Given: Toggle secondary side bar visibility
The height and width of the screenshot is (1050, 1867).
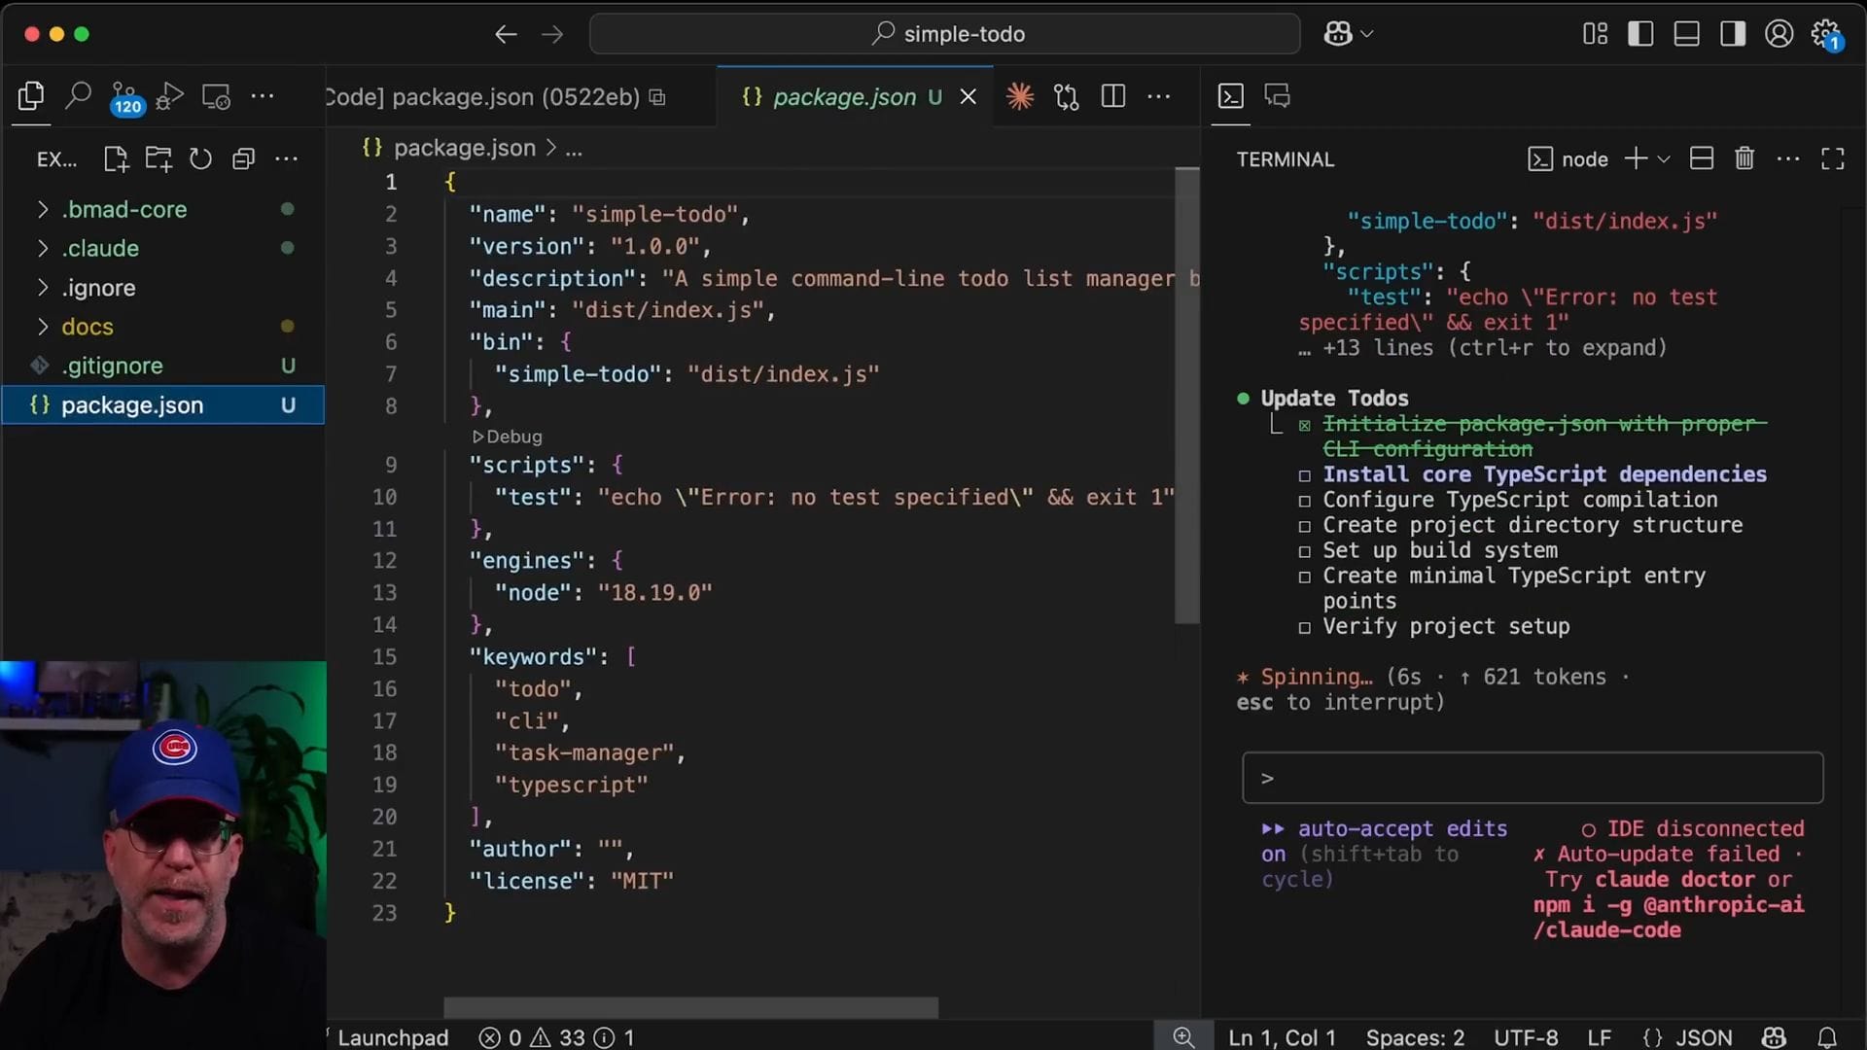Looking at the screenshot, I should (x=1732, y=34).
